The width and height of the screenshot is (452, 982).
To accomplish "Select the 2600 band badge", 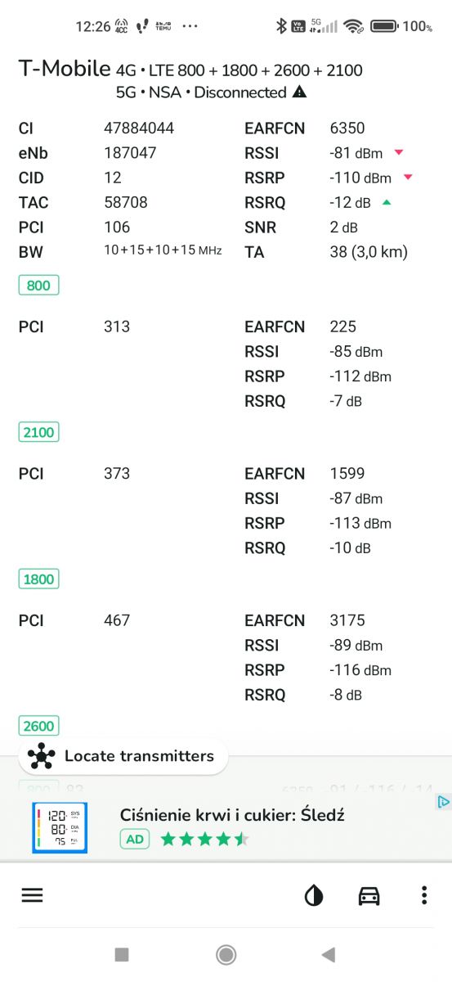I will [38, 726].
